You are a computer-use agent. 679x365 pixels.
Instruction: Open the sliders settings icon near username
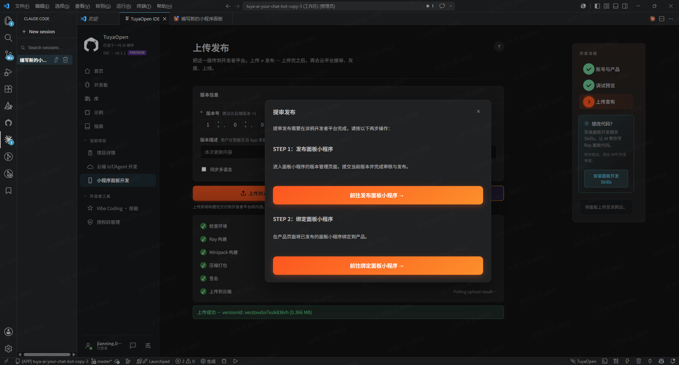point(148,346)
